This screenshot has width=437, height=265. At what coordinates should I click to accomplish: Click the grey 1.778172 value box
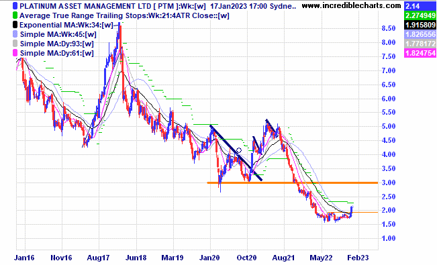420,44
